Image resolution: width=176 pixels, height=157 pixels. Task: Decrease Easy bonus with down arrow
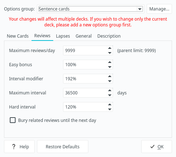click(110, 67)
